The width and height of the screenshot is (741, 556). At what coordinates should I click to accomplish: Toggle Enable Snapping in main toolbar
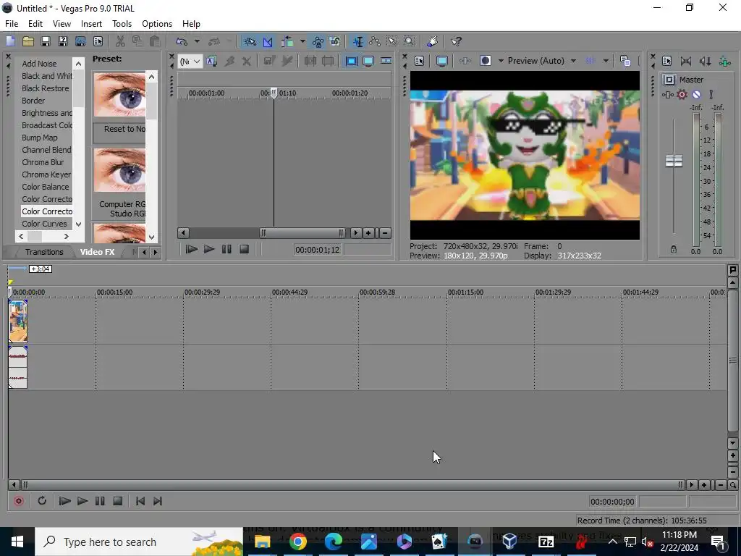point(250,41)
